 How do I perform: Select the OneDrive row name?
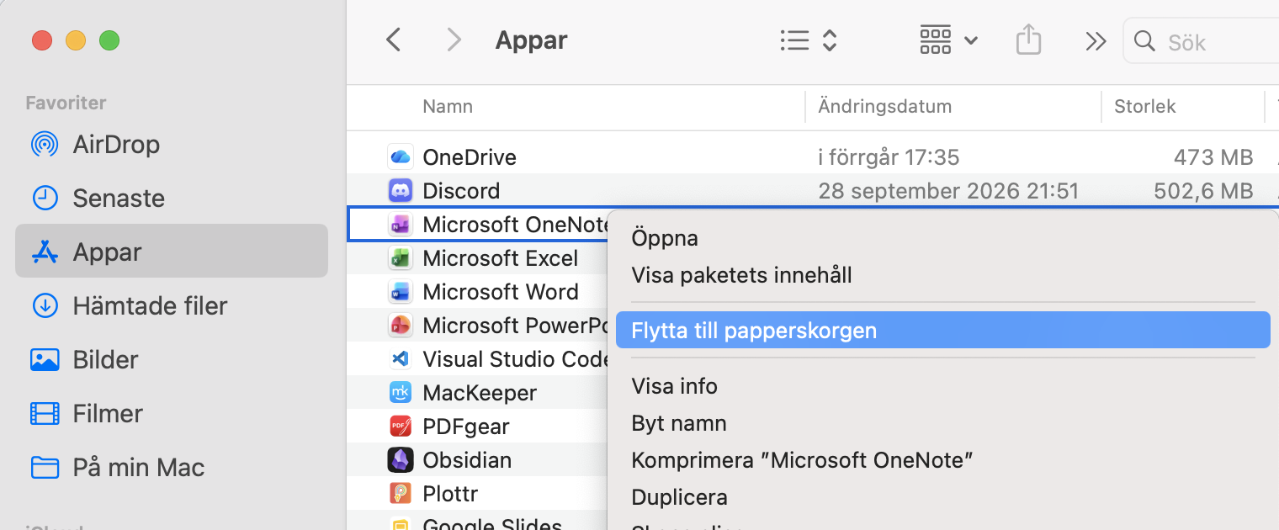click(x=469, y=157)
